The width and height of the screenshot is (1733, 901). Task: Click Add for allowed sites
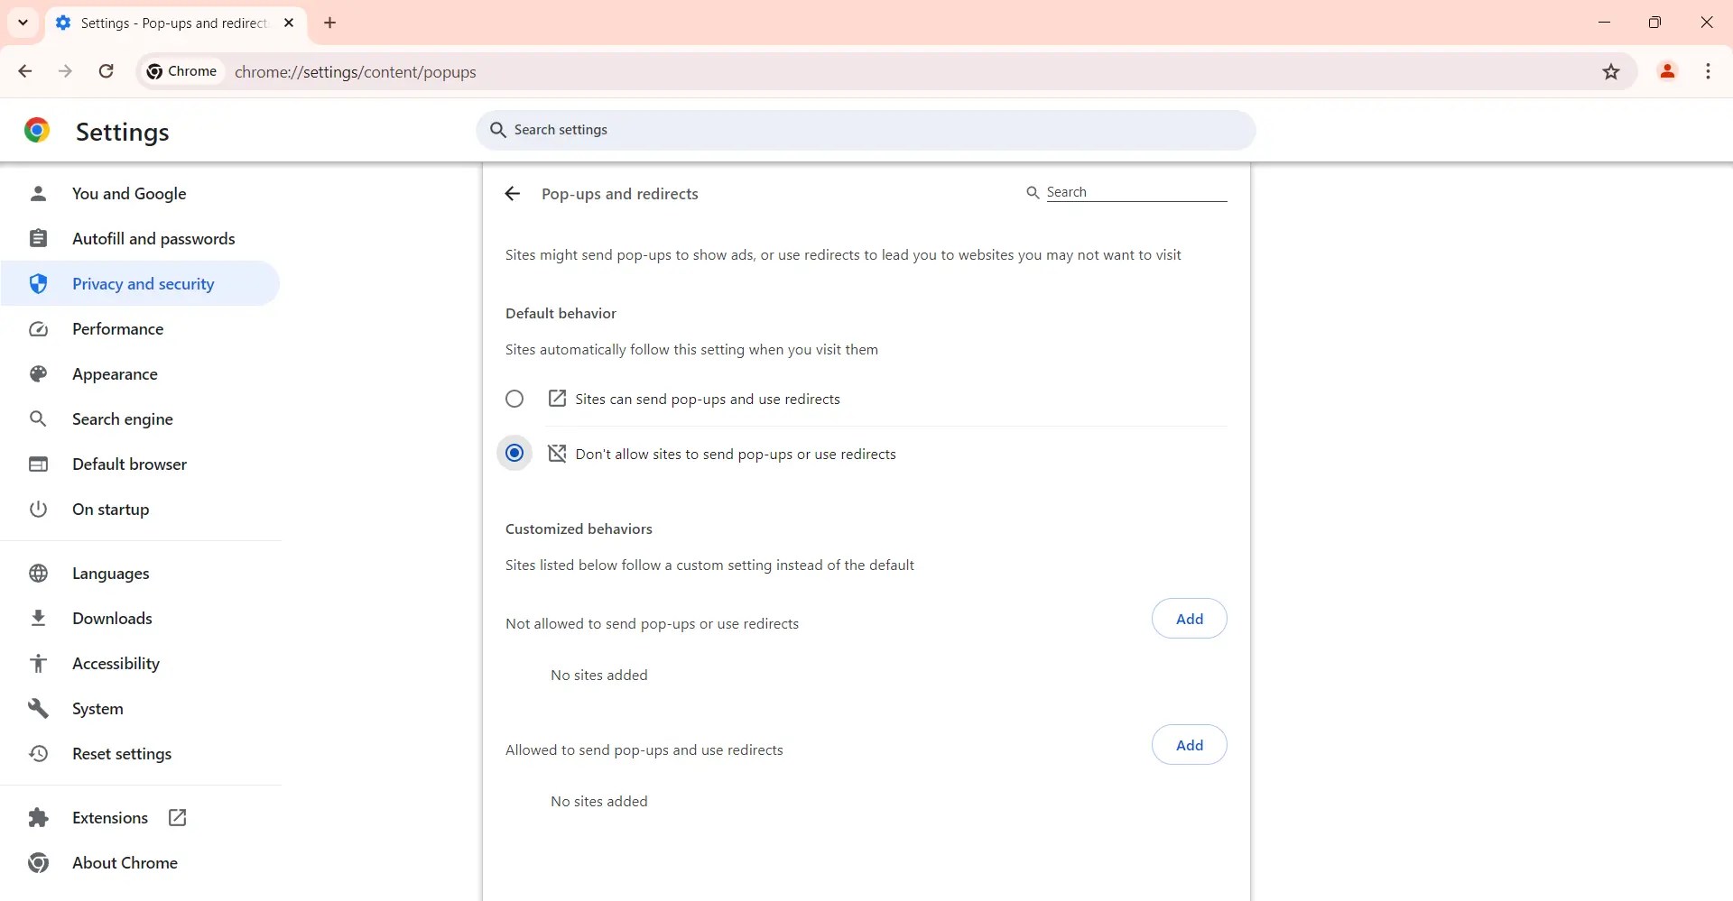[1189, 744]
